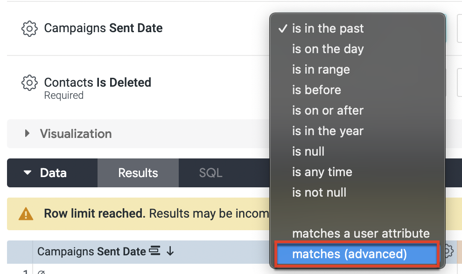Select the "is before" condition
Screen dimensions: 462x274
click(316, 90)
